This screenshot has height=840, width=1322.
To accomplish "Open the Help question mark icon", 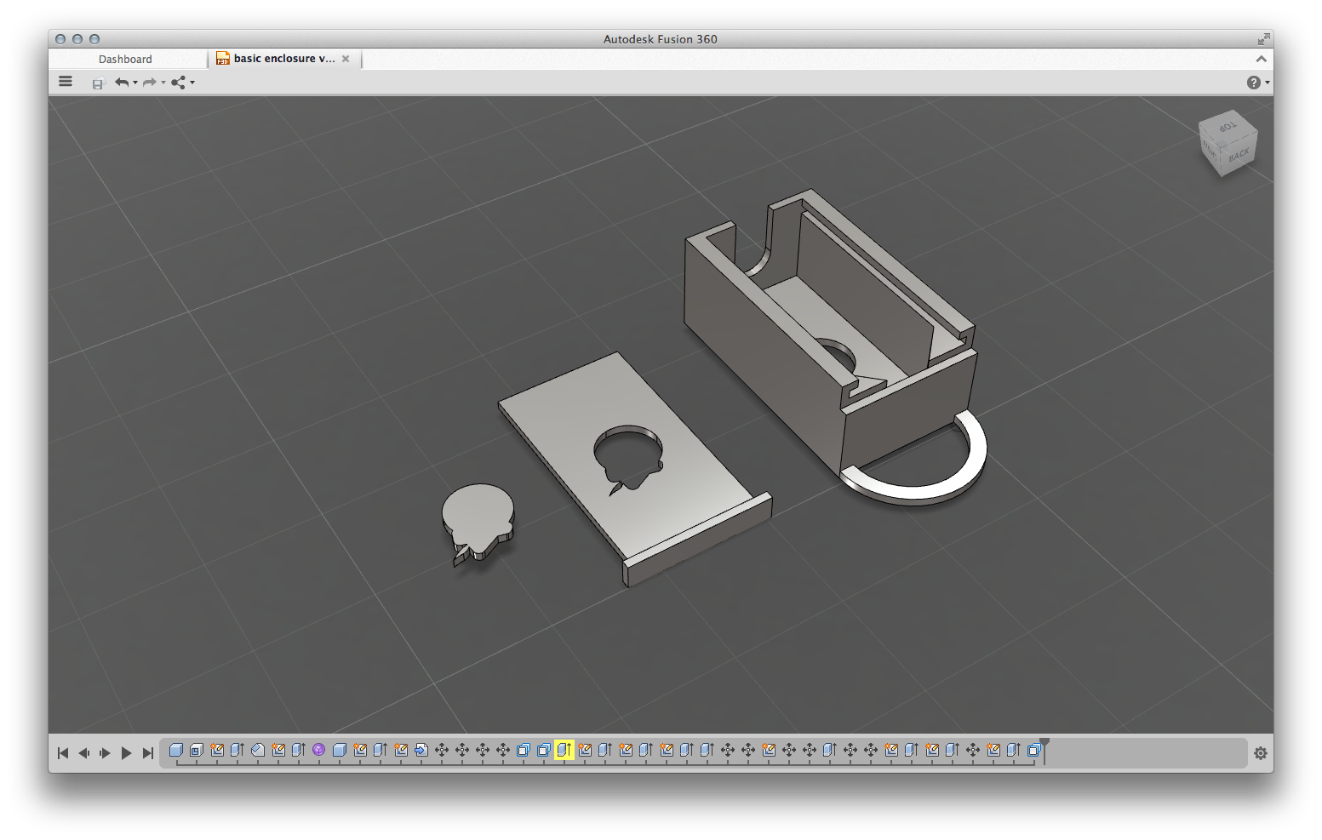I will click(x=1253, y=83).
